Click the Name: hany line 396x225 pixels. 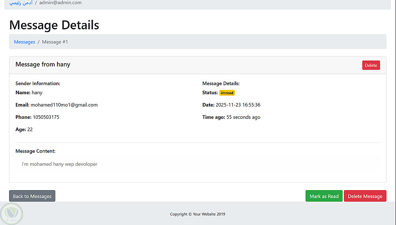click(29, 93)
